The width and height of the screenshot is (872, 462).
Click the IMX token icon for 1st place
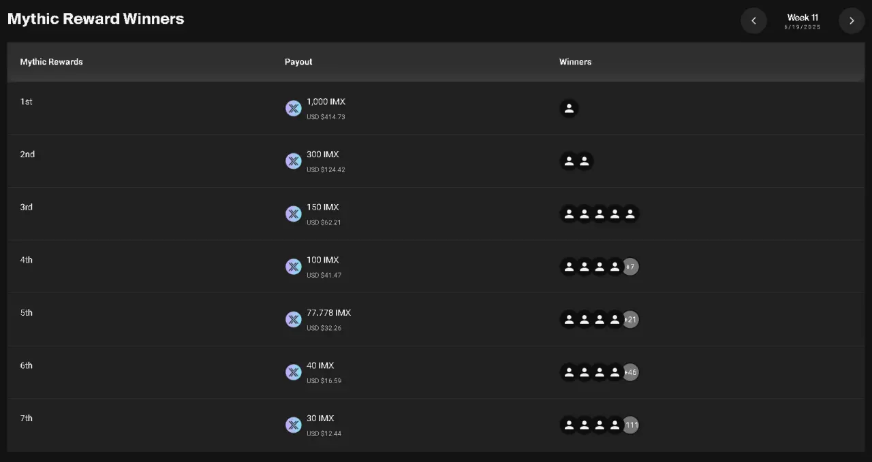click(294, 108)
